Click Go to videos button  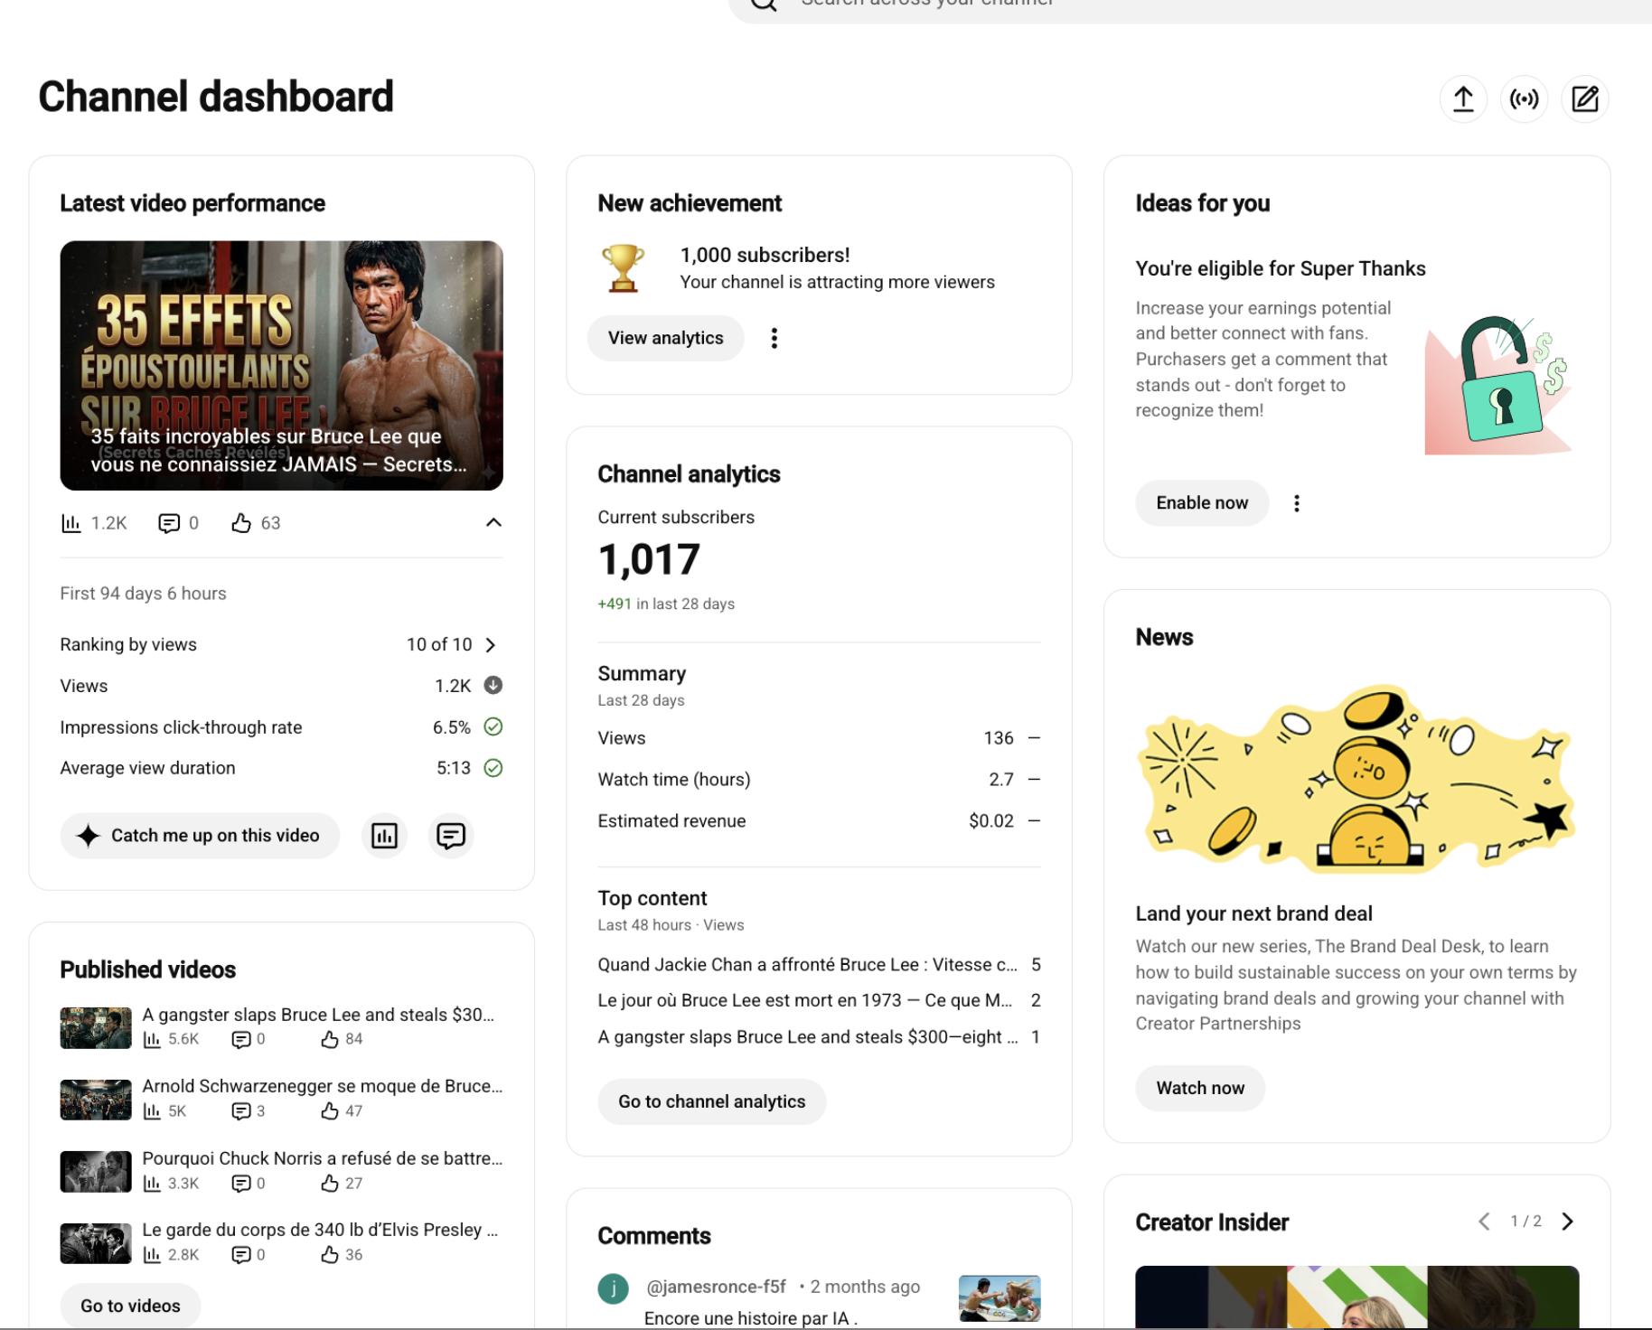coord(130,1306)
